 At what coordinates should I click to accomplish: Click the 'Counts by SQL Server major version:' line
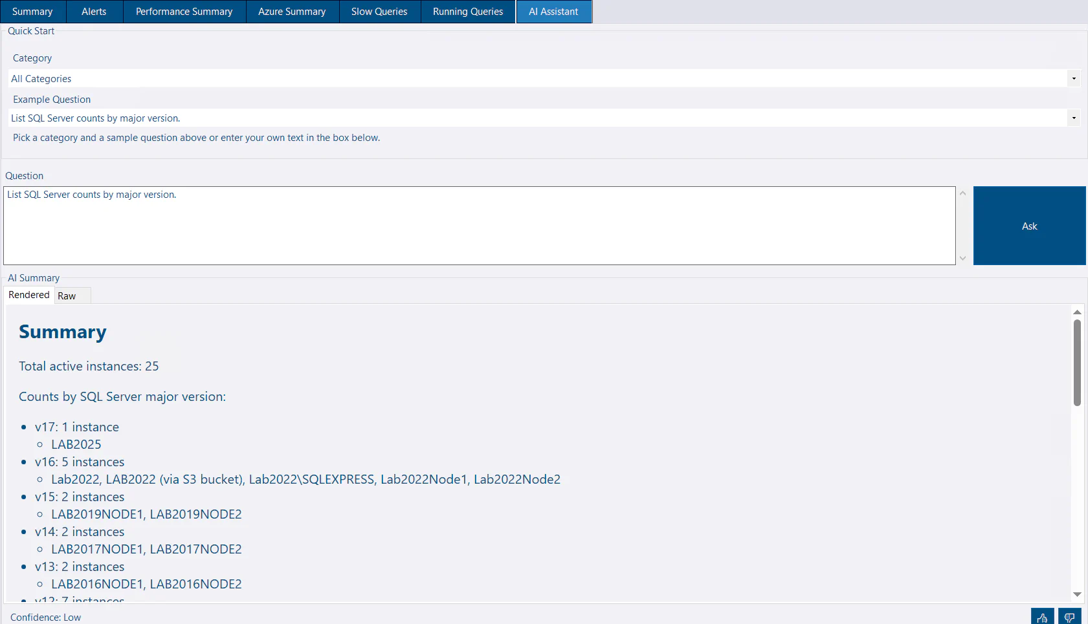pyautogui.click(x=122, y=396)
